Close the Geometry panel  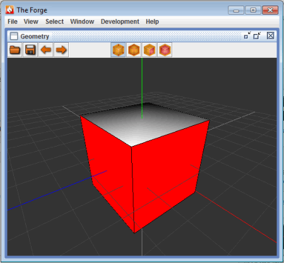pyautogui.click(x=271, y=36)
